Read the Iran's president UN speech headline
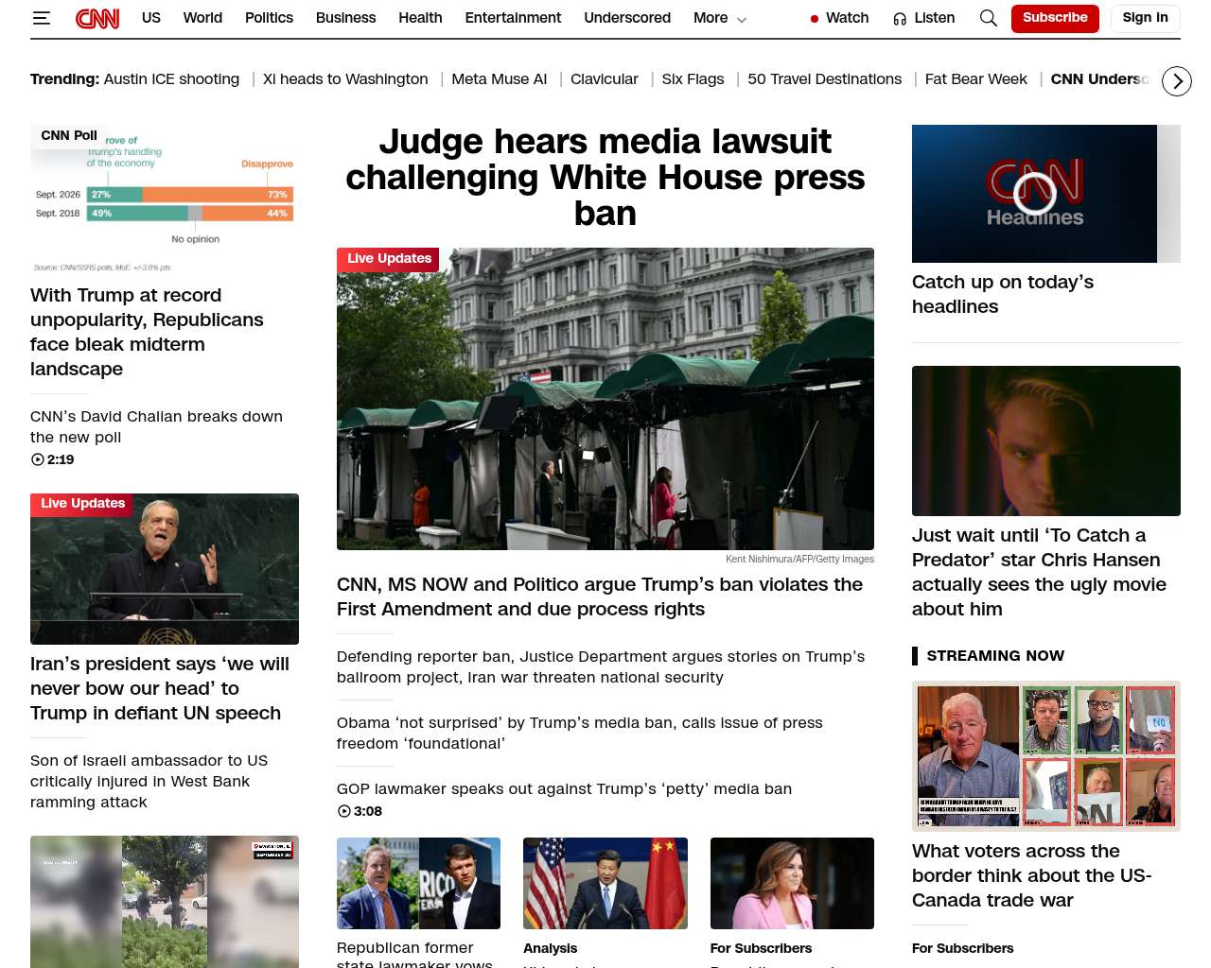 tap(160, 688)
